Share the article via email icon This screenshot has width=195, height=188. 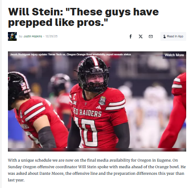pos(151,36)
